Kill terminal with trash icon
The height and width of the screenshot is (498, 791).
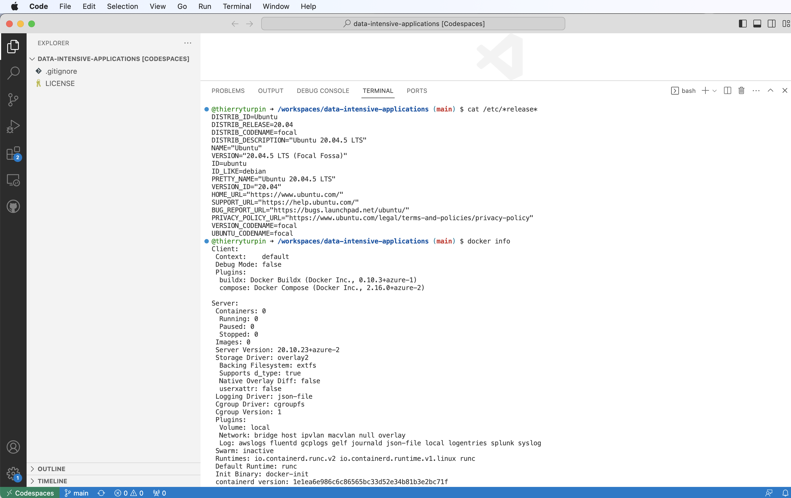pos(741,90)
